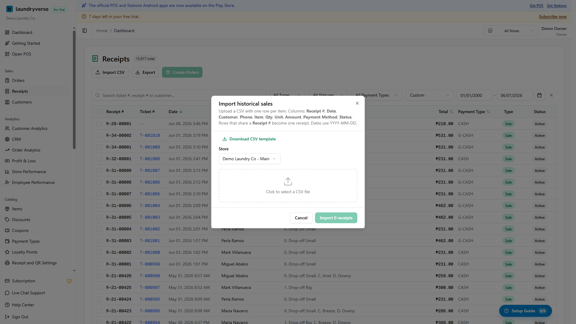Click the upload icon in CSV drop zone

coord(288,181)
